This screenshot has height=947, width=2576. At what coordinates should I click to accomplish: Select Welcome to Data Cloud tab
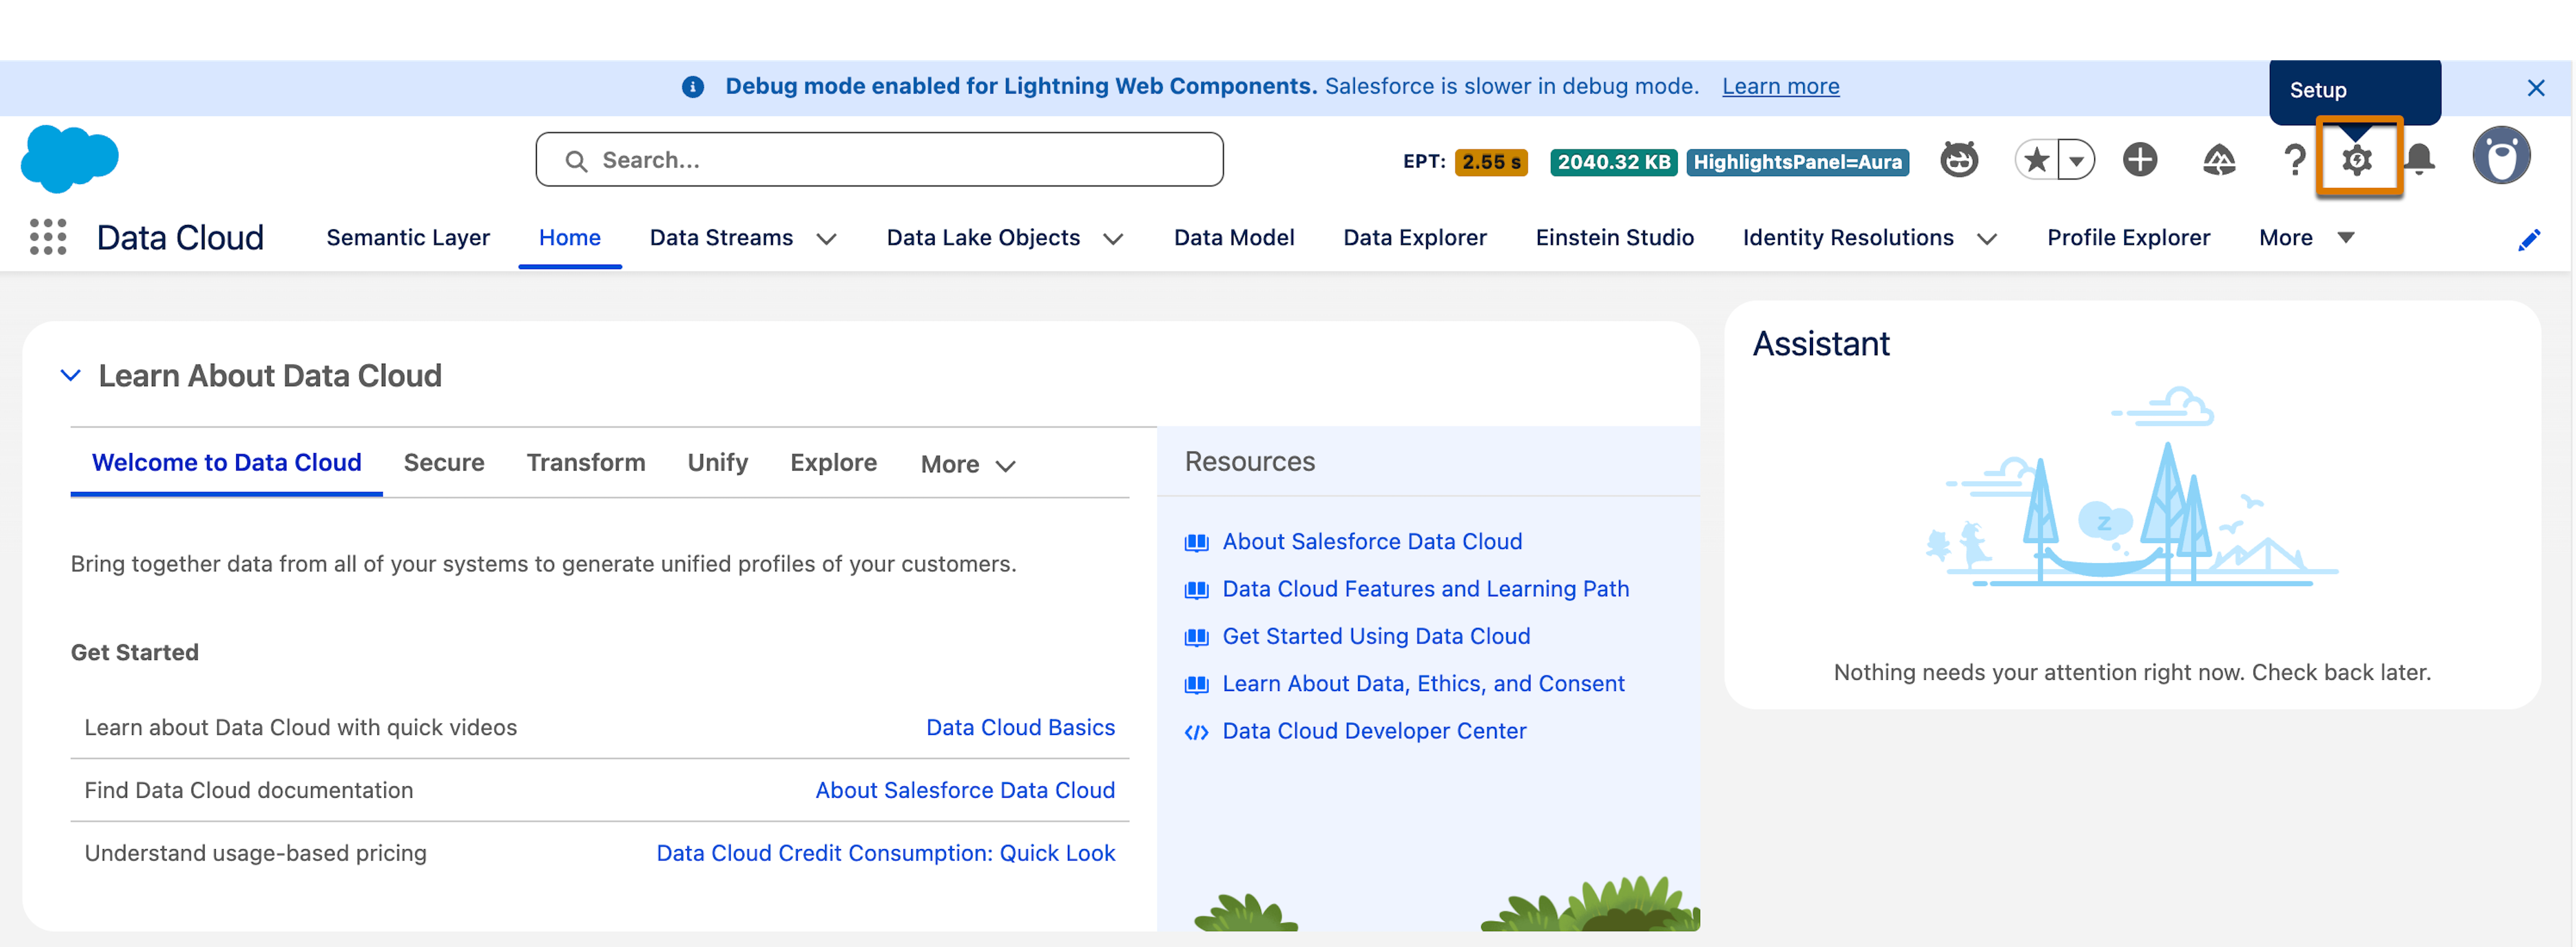point(226,462)
